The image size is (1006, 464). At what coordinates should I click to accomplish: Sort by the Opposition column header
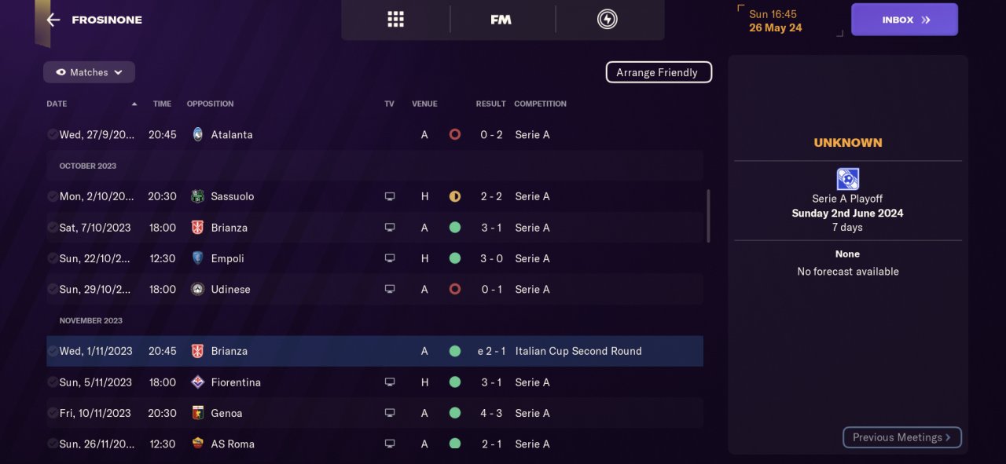click(210, 104)
